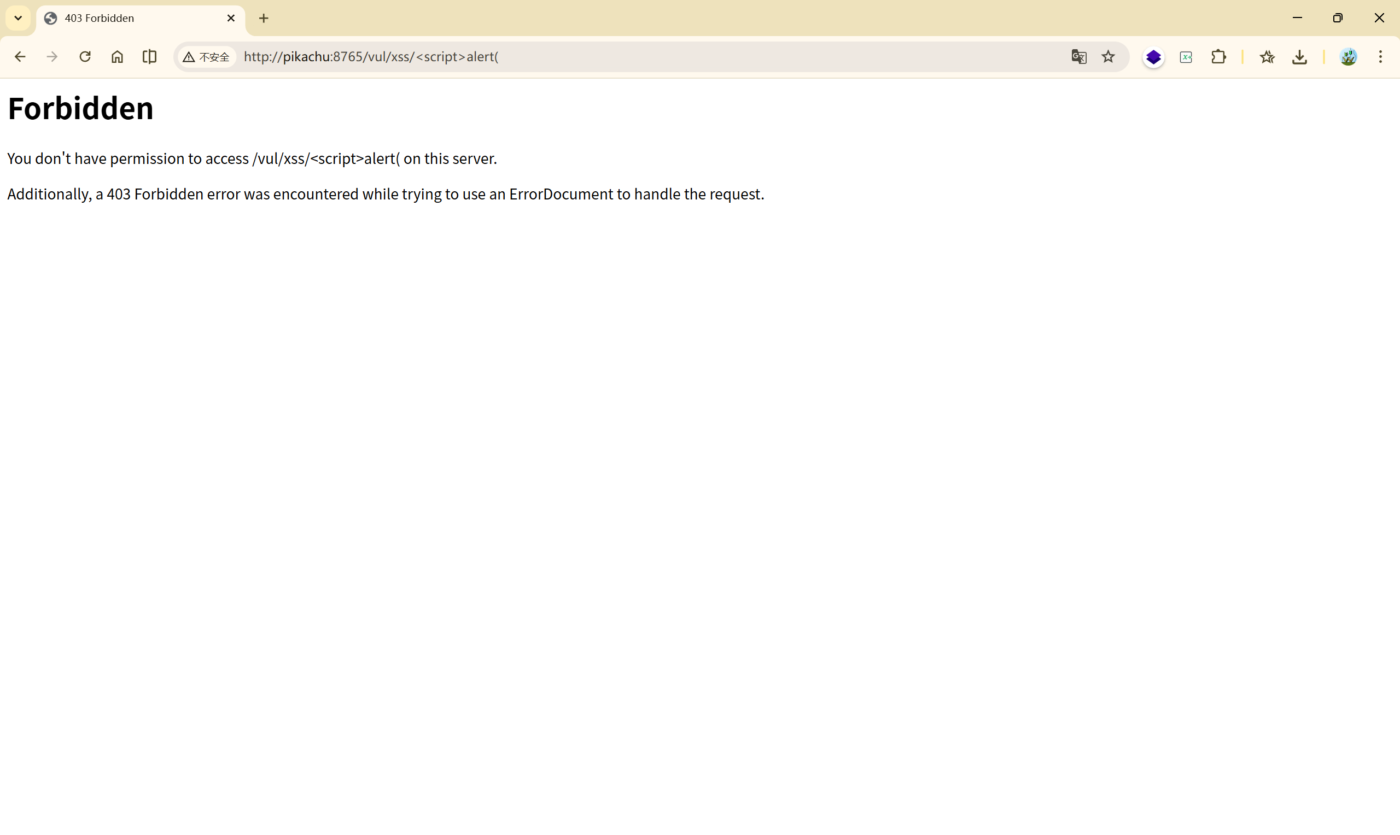Show the downloads panel
The image size is (1400, 835).
coord(1300,57)
